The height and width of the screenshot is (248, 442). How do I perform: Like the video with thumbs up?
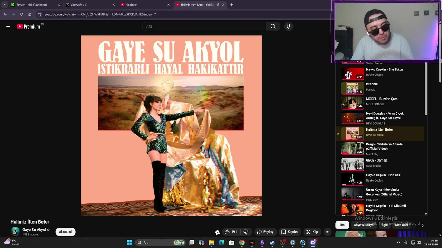click(231, 232)
